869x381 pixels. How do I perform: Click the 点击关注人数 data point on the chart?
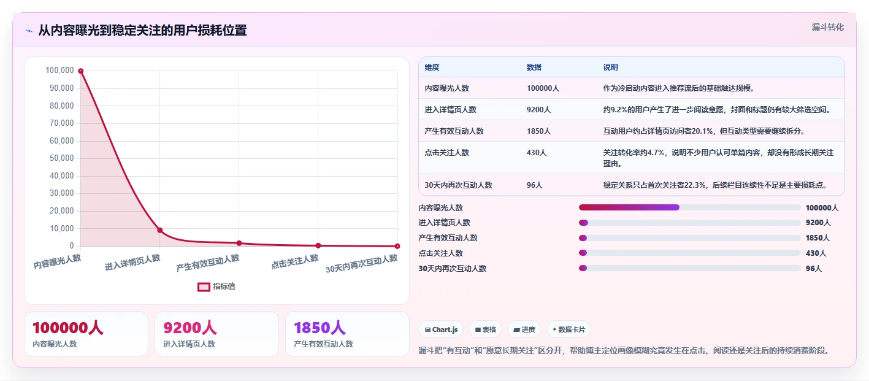click(x=318, y=245)
